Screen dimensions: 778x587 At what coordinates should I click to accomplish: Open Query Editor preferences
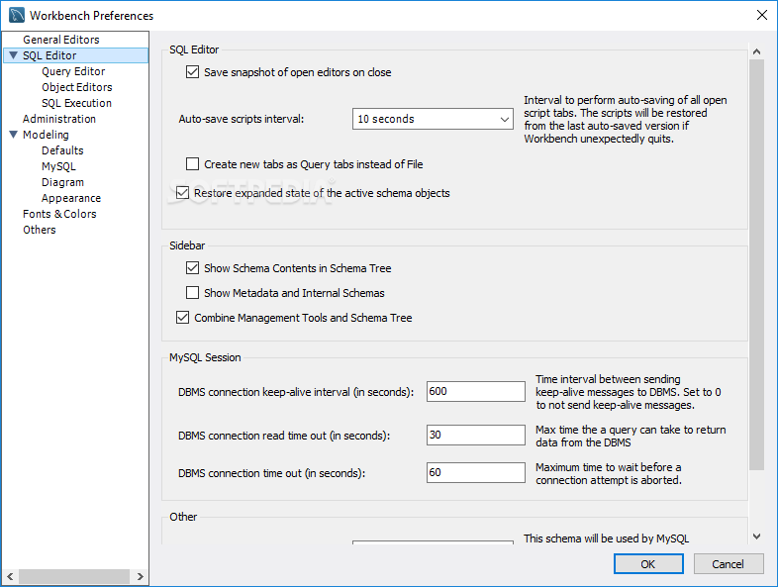point(73,71)
